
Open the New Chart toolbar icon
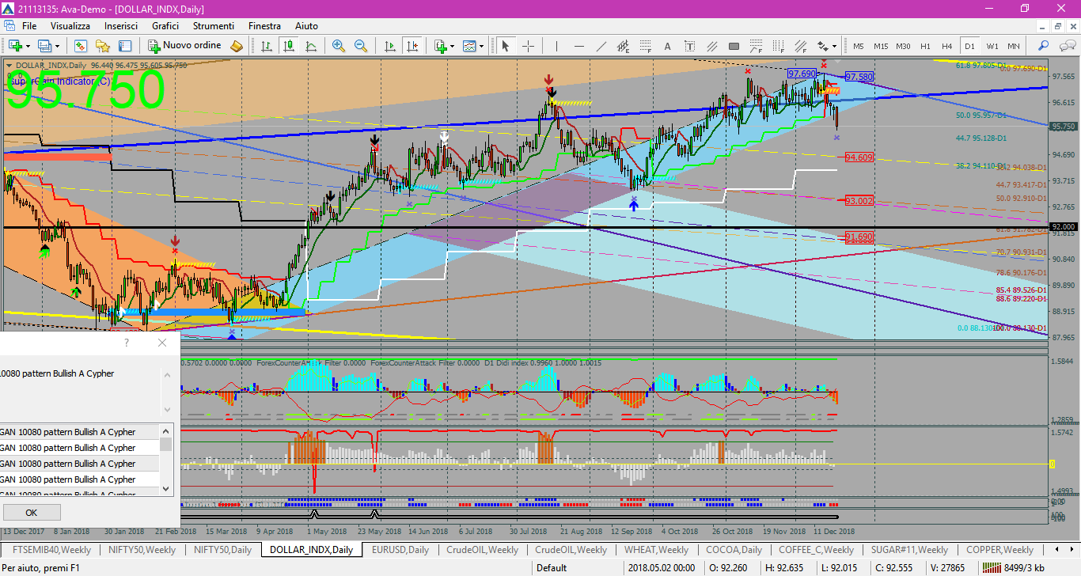pyautogui.click(x=15, y=46)
